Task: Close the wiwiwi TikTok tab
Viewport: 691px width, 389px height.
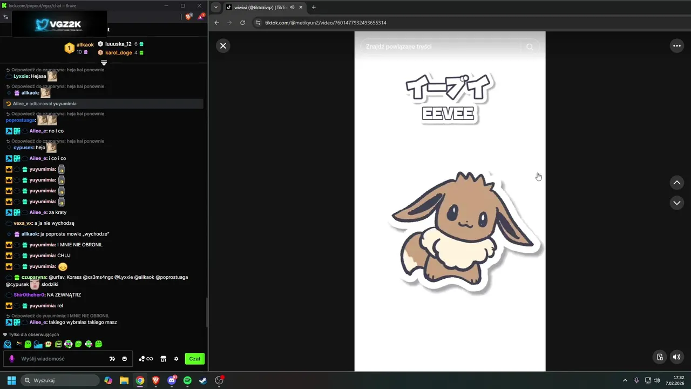Action: (x=300, y=7)
